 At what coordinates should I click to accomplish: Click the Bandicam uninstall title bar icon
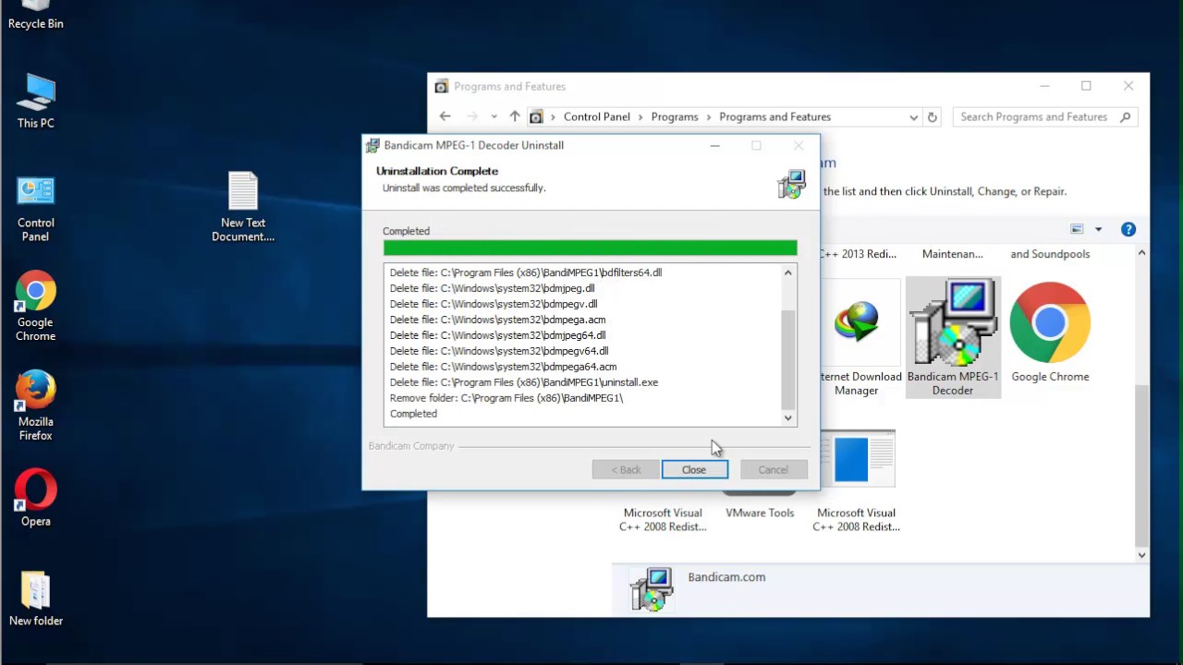tap(372, 145)
